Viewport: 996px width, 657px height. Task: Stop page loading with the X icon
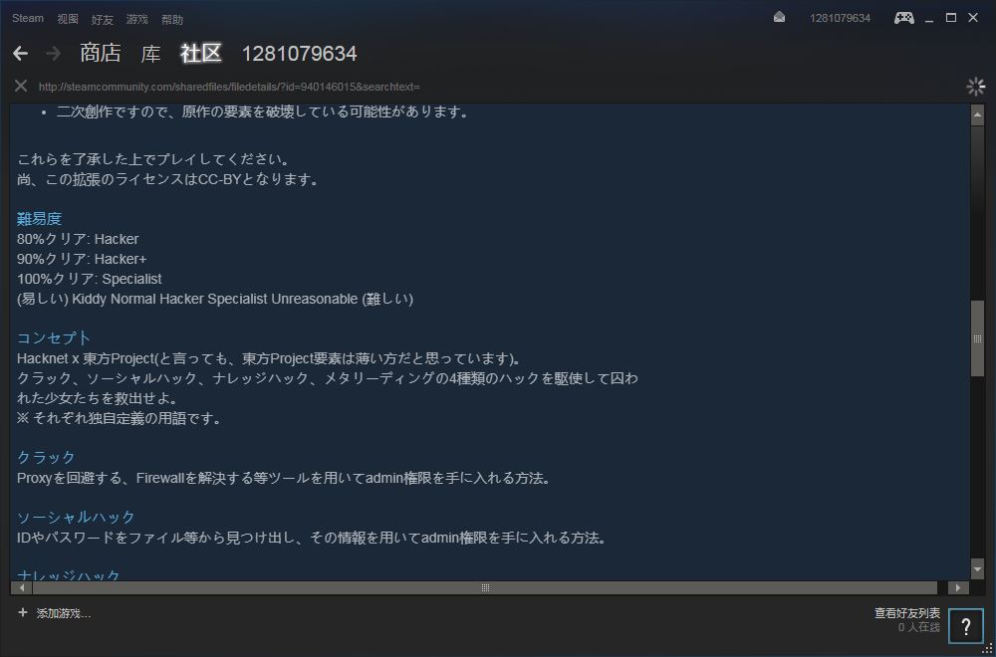(21, 86)
